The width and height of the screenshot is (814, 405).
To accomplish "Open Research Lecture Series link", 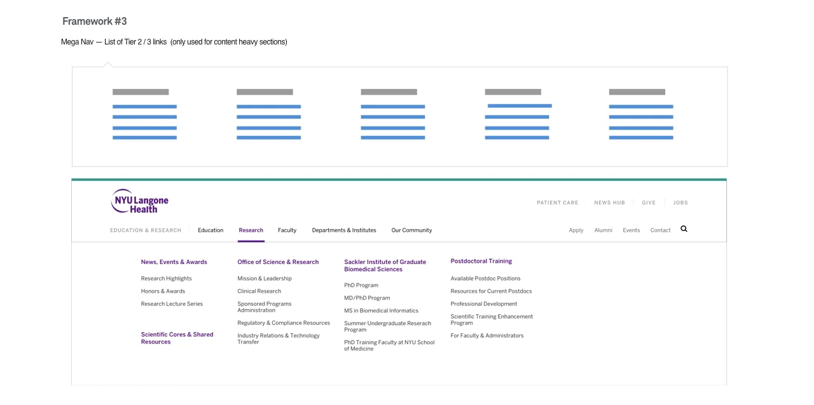I will coord(172,304).
